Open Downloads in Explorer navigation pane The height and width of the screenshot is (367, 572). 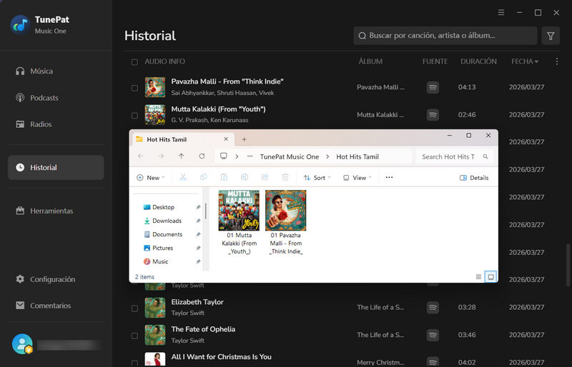(x=167, y=221)
